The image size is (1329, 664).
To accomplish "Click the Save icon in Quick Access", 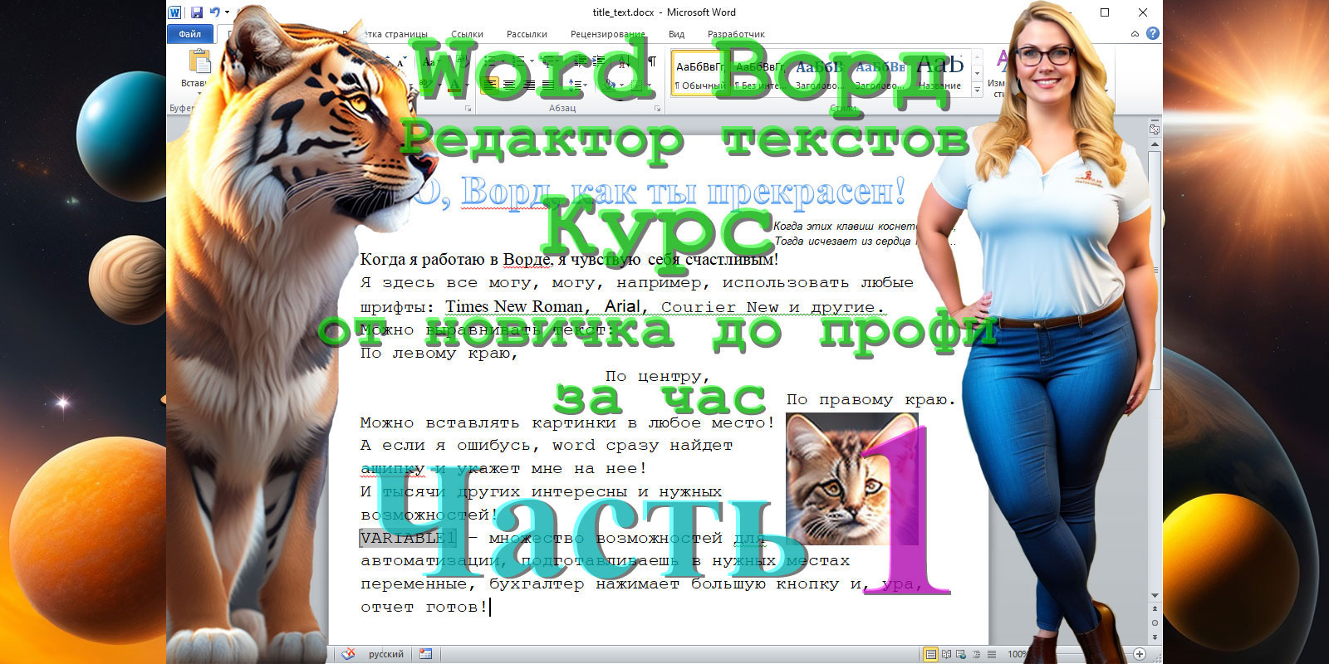I will pos(197,12).
